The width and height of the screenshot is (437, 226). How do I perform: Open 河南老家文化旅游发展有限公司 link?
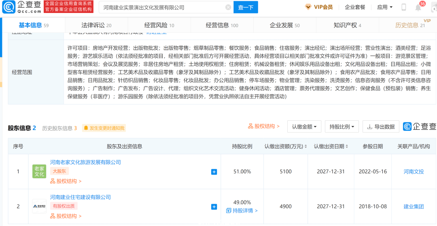(x=85, y=162)
